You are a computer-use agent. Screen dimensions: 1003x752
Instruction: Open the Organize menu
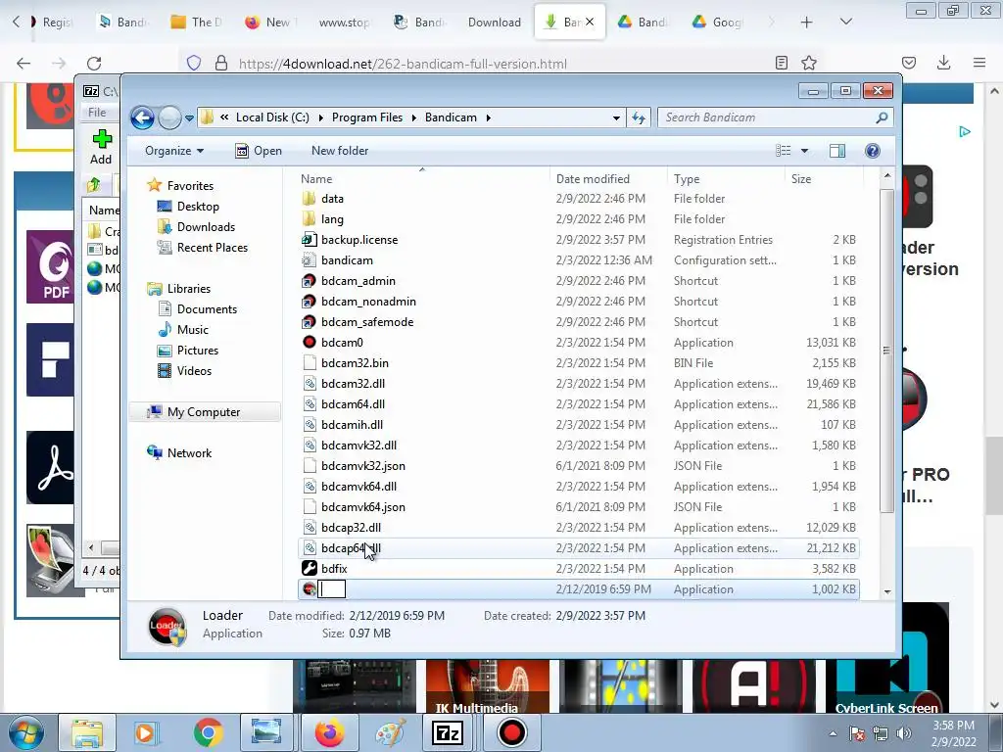pyautogui.click(x=174, y=151)
